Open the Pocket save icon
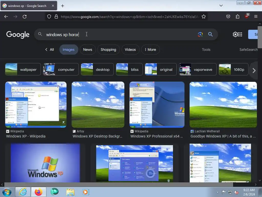This screenshot has width=262, height=197. (228, 17)
